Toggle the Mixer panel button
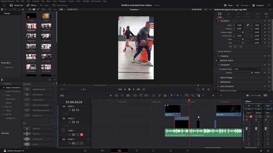273x153 pixels. click(x=229, y=5)
